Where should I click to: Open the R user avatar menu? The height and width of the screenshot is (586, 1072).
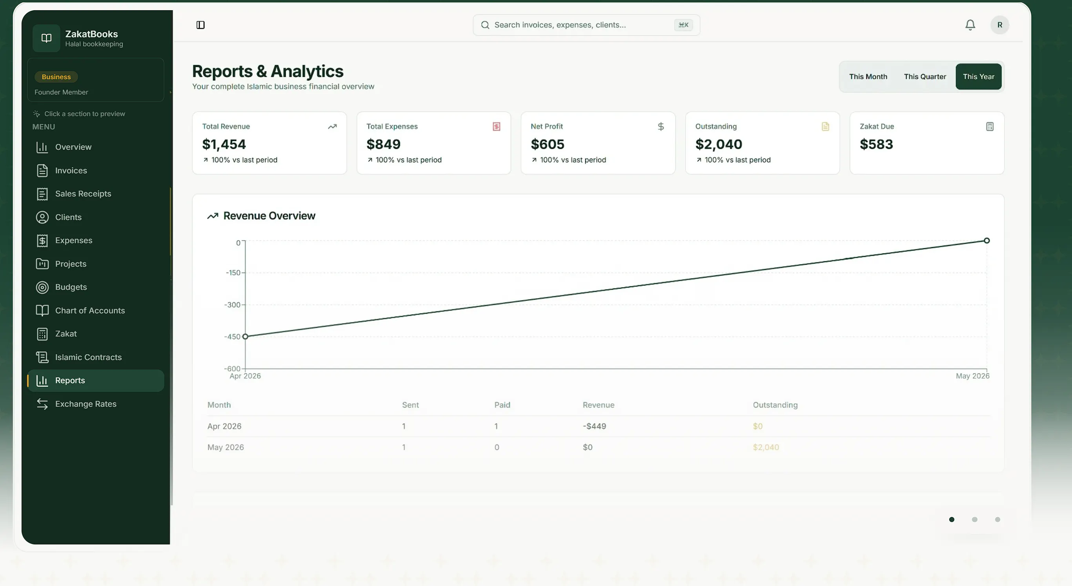(x=999, y=25)
